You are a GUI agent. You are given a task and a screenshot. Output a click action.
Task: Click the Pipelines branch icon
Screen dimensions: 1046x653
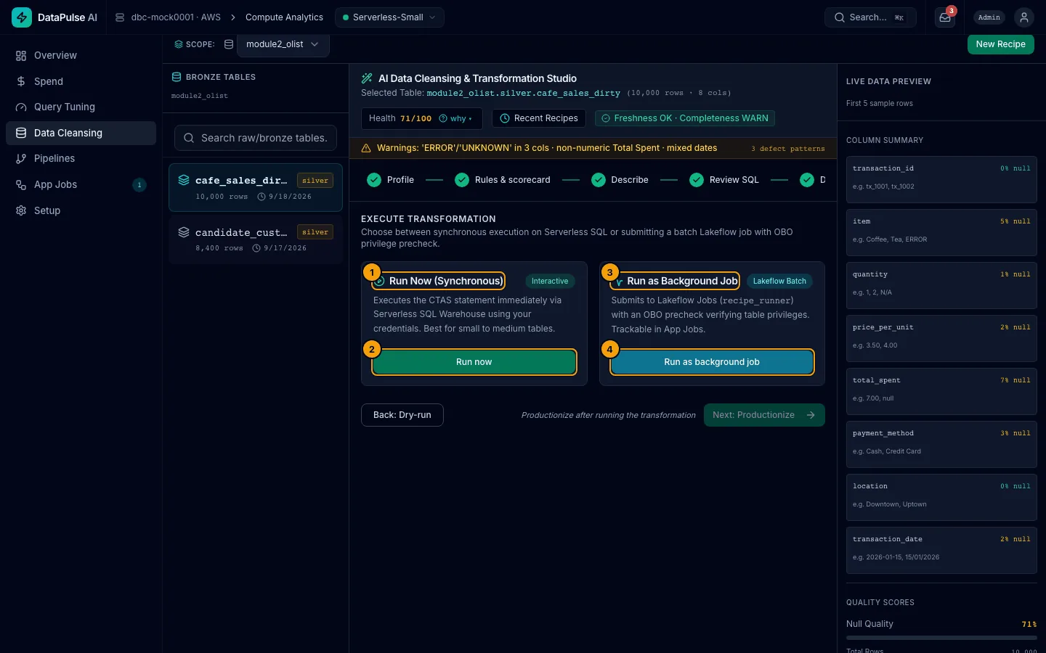tap(21, 159)
